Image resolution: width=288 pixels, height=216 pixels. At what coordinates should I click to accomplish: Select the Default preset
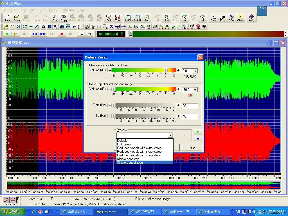pos(145,141)
